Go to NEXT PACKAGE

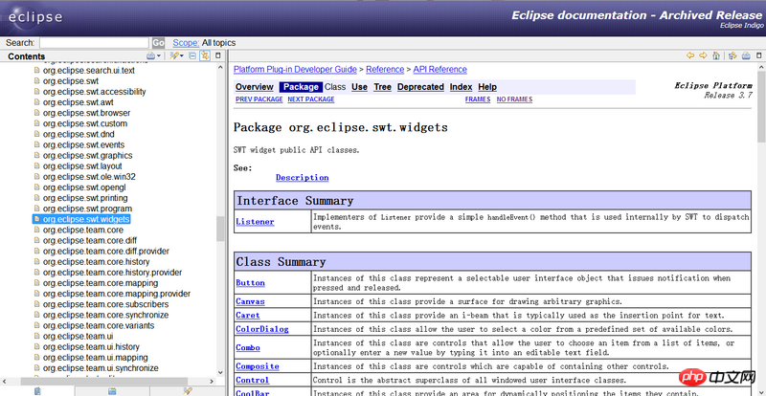point(311,99)
